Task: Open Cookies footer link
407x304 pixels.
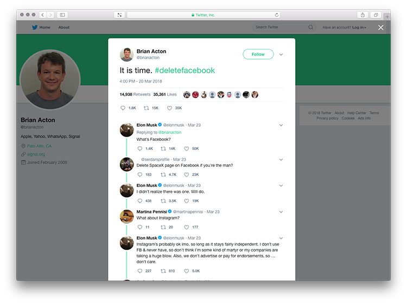Action: pyautogui.click(x=348, y=118)
